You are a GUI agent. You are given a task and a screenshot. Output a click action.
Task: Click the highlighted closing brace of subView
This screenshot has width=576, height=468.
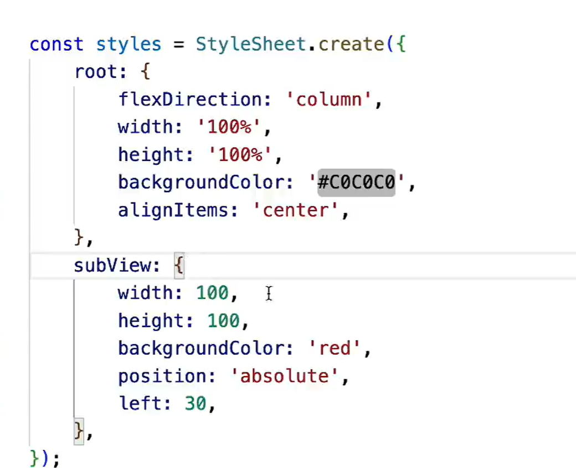79,431
